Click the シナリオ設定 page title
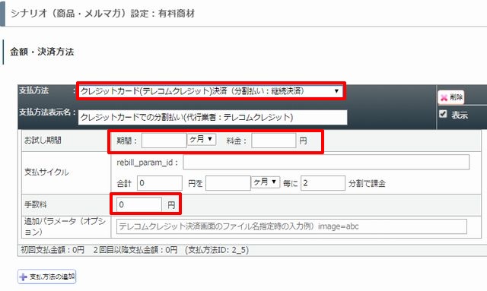 (x=103, y=14)
